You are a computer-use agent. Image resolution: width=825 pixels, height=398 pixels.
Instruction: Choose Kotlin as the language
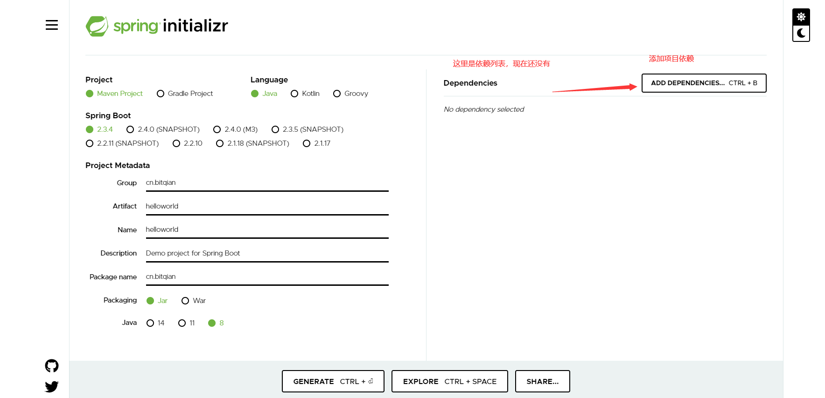(305, 94)
